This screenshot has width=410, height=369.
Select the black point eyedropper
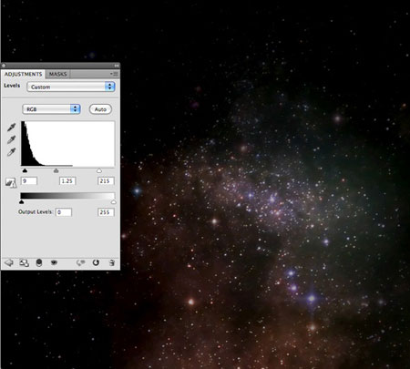coord(11,128)
